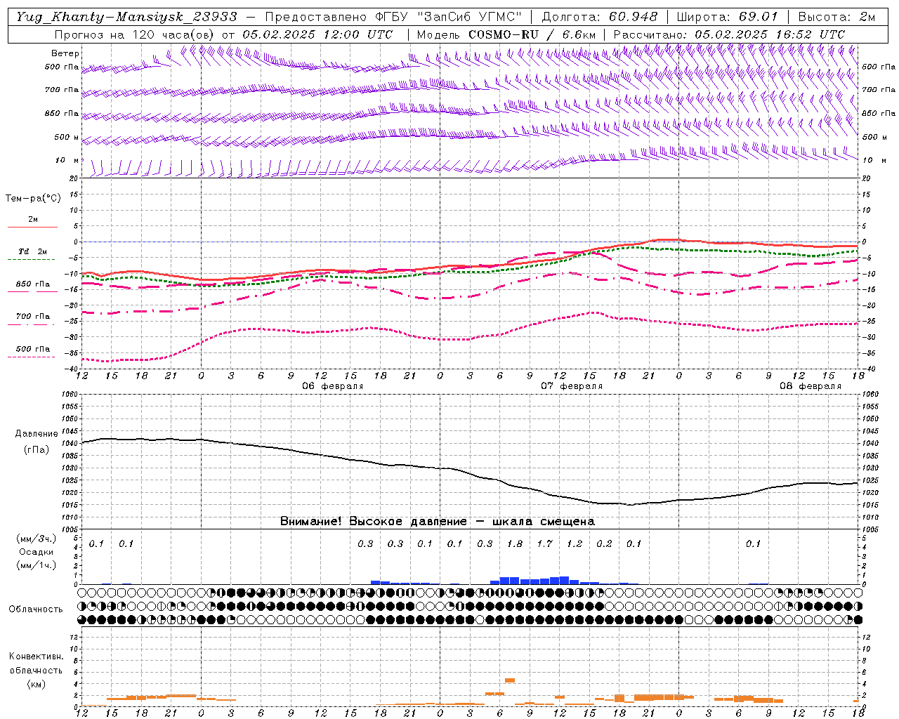This screenshot has width=899, height=719.
Task: Click the red line sample under the 2м legend
Action: [x=32, y=227]
